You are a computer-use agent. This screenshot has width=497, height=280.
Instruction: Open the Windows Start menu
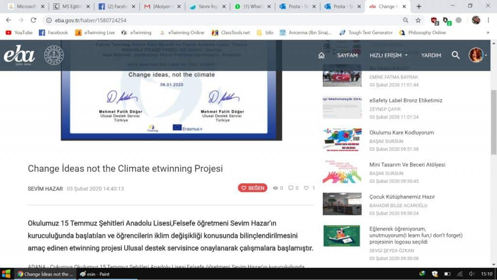[x=6, y=274]
